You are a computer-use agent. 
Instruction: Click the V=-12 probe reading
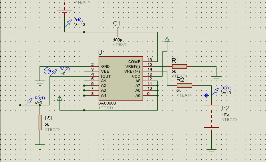click(80, 25)
